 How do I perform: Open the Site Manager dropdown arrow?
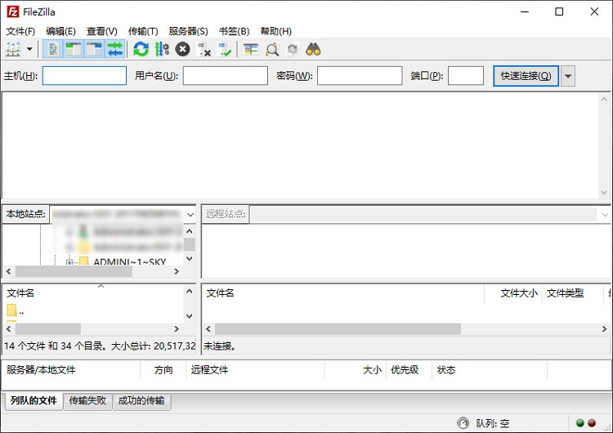(29, 49)
